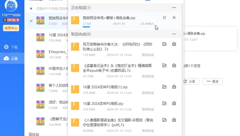This screenshot has height=136, width=240.
Task: Click the 33.3MB/s download speed text
Action: coord(147,24)
